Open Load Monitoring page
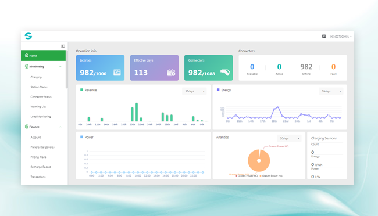The image size is (378, 216). [41, 117]
